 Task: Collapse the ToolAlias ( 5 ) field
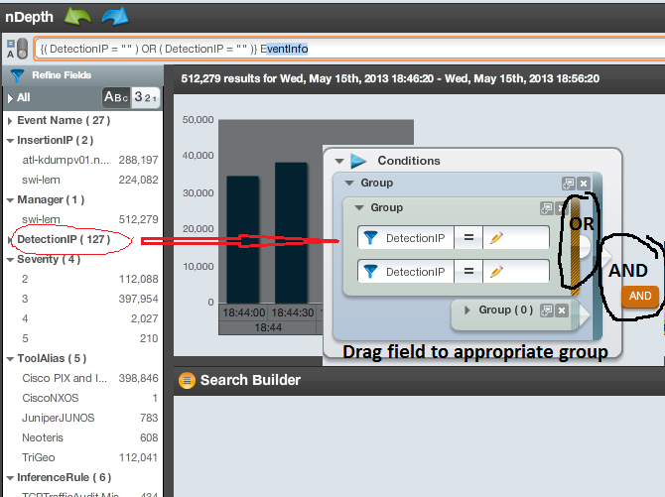coord(10,359)
